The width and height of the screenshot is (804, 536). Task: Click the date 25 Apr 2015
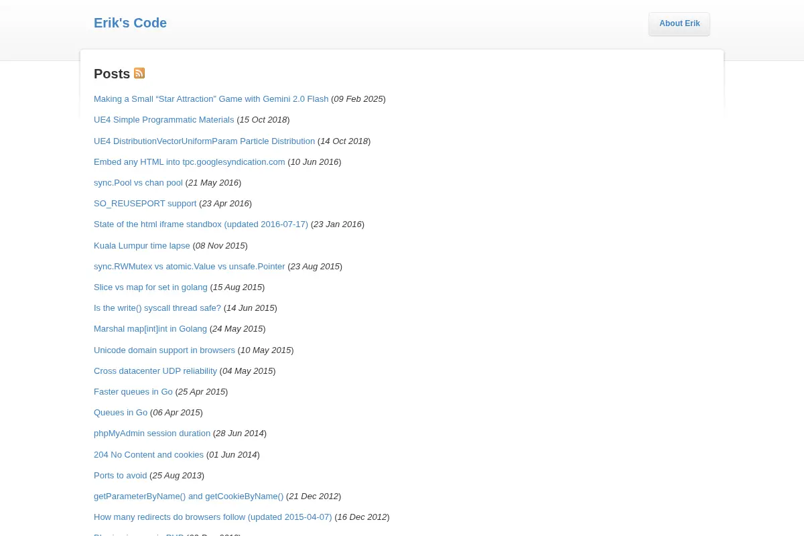[202, 391]
